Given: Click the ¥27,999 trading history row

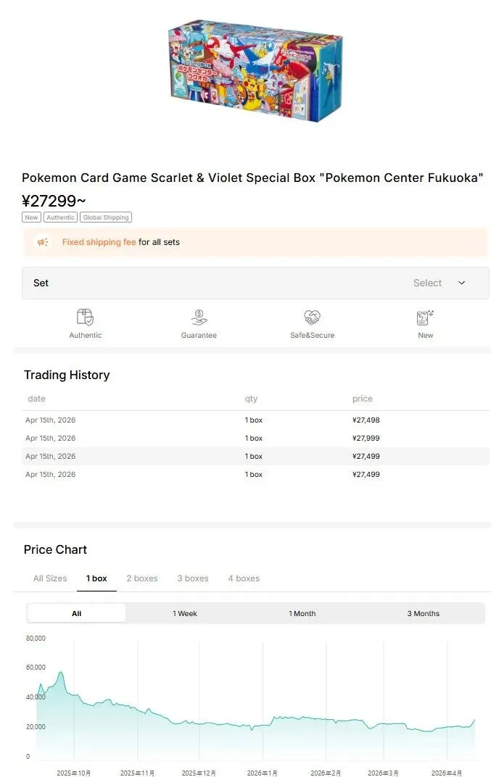Looking at the screenshot, I should (x=255, y=439).
